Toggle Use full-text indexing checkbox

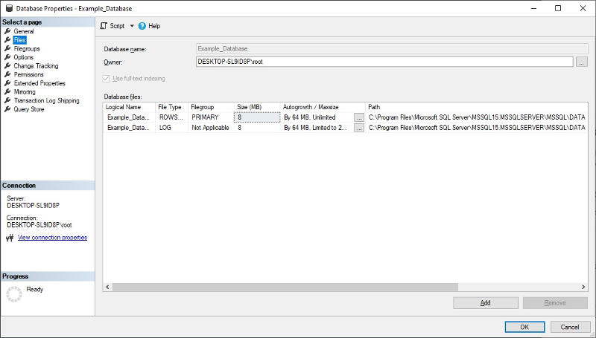pos(106,79)
